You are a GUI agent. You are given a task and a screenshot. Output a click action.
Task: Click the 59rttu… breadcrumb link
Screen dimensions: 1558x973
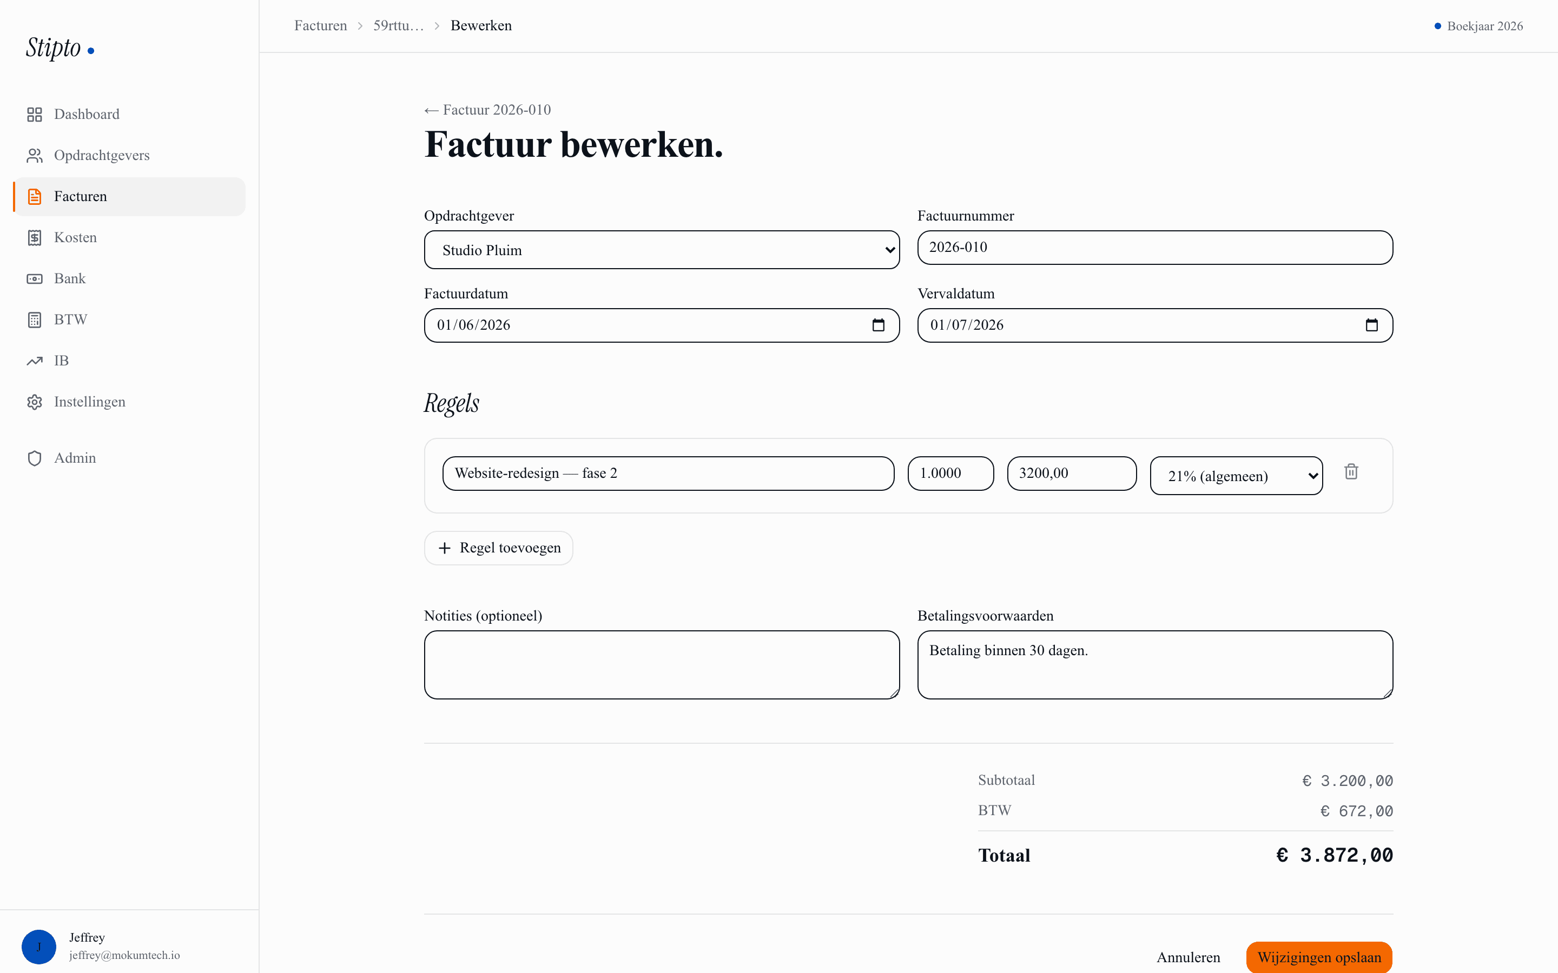click(399, 26)
